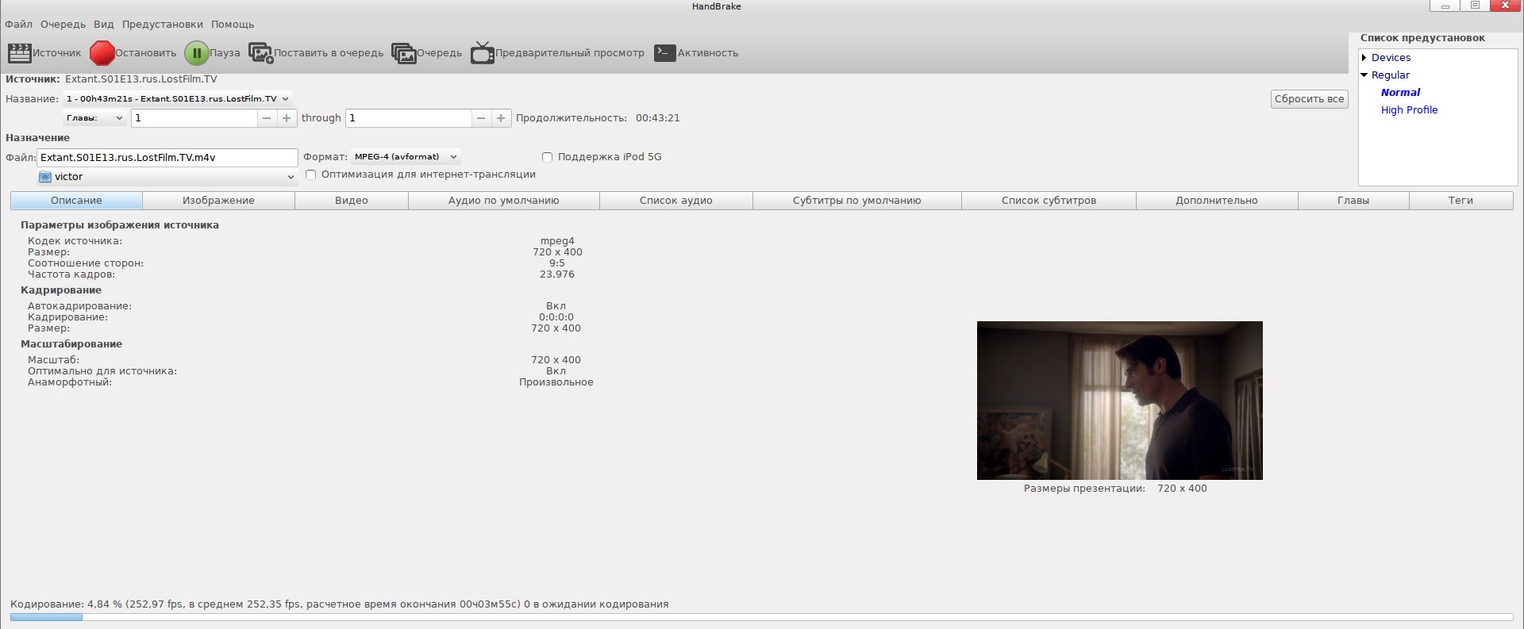Image resolution: width=1524 pixels, height=629 pixels.
Task: Click the duration value 00:43:21
Action: (658, 118)
